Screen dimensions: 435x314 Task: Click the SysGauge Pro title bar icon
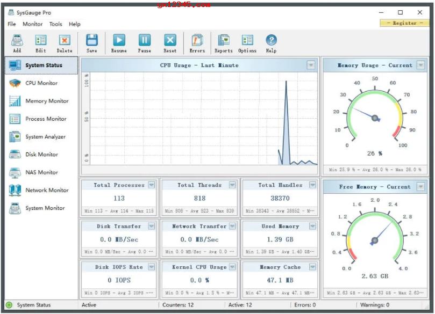coord(11,12)
